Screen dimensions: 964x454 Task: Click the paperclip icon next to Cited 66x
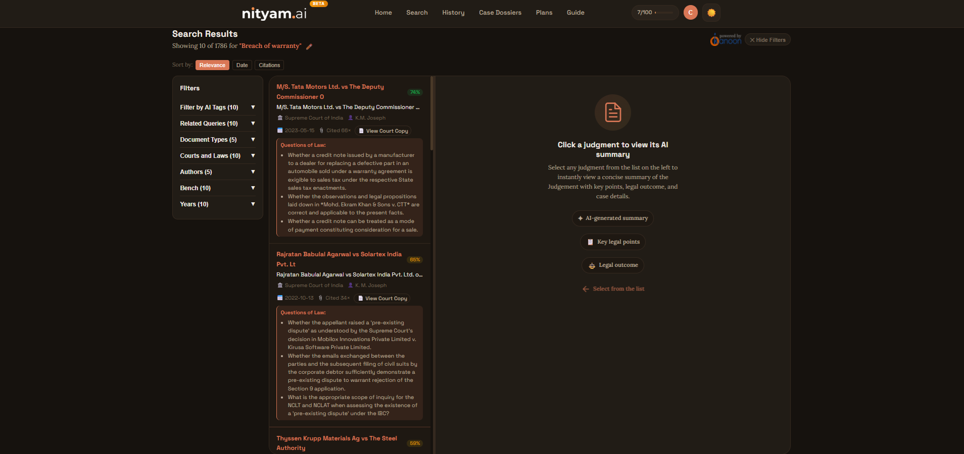pyautogui.click(x=322, y=130)
